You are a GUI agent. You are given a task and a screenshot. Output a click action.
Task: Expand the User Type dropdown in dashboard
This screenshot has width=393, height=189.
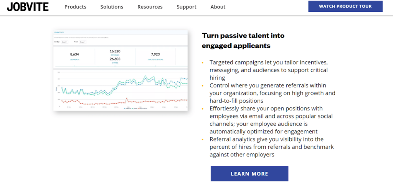[x=64, y=42]
